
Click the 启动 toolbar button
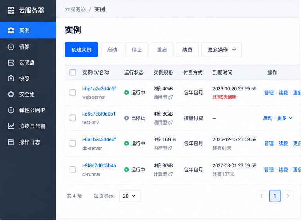[x=112, y=50]
